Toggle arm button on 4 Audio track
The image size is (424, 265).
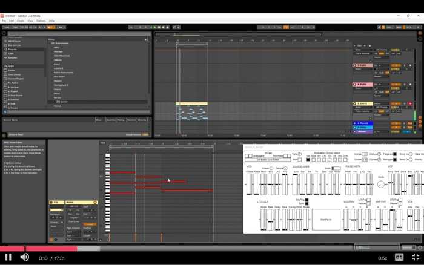410,84
